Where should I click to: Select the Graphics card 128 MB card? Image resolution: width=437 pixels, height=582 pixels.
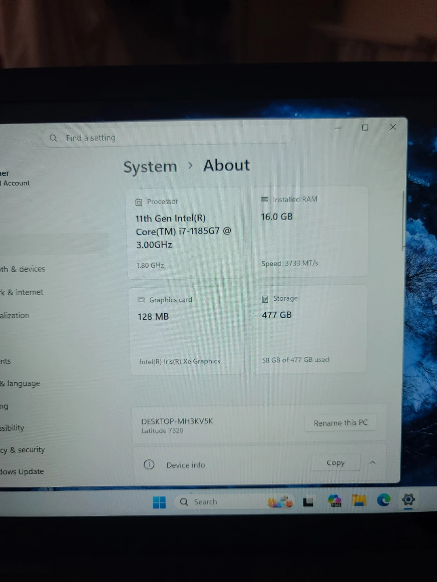(187, 331)
